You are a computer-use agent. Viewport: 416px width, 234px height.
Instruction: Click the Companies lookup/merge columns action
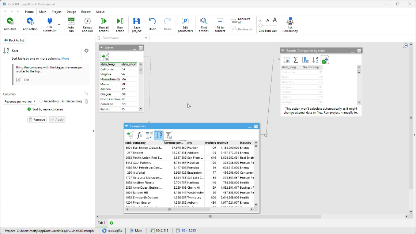[149, 135]
